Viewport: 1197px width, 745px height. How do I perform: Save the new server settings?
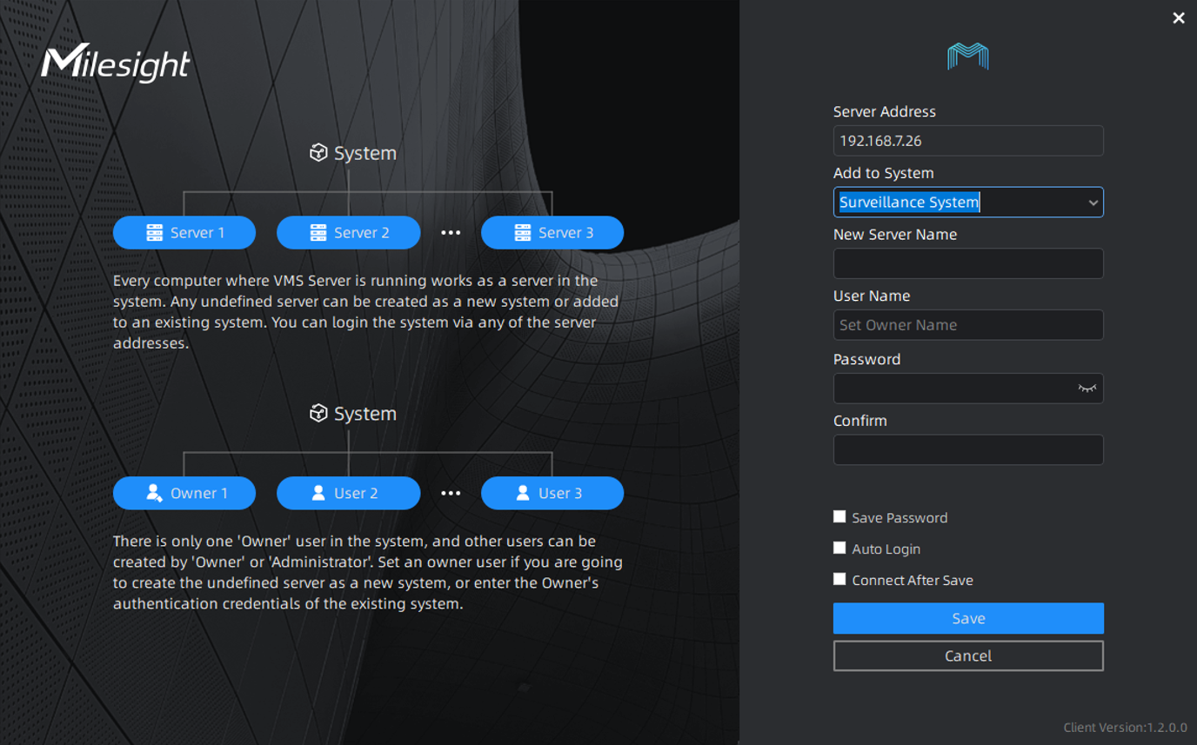(x=968, y=618)
